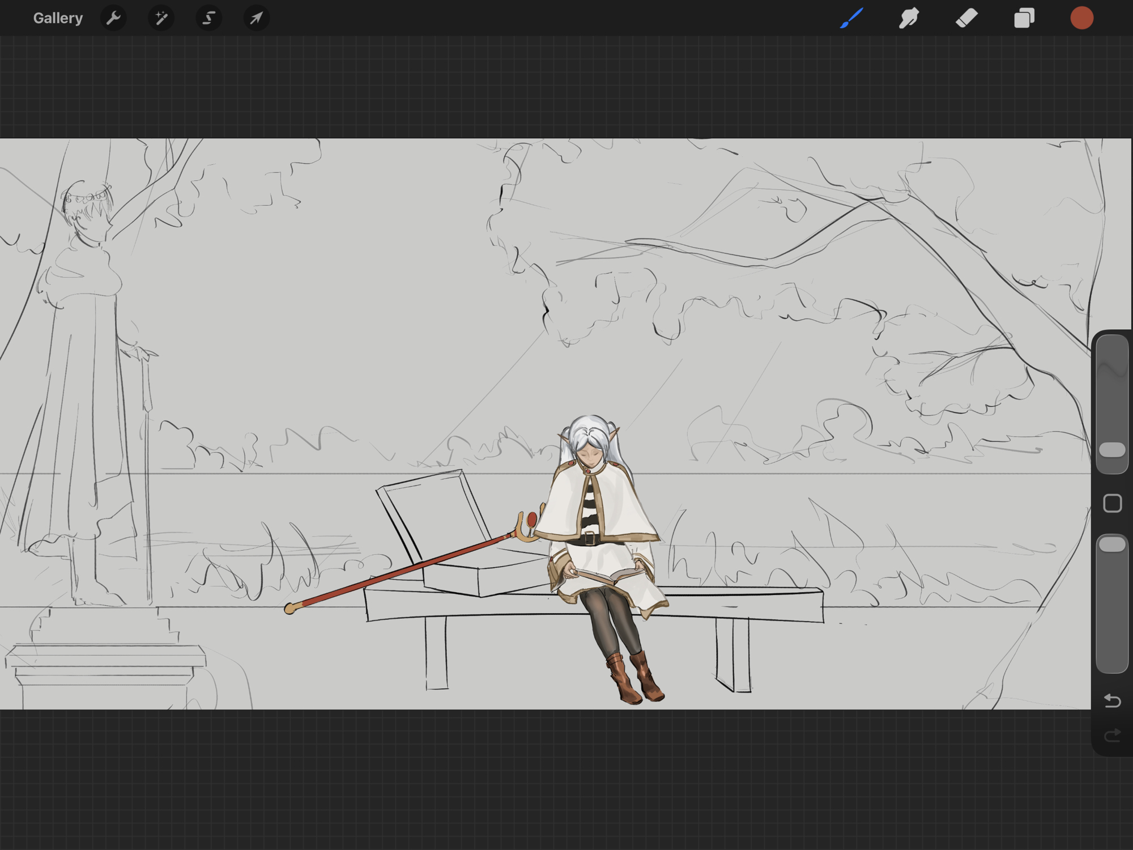Open the Adjustments magic wand menu
Viewport: 1133px width, 850px height.
161,18
